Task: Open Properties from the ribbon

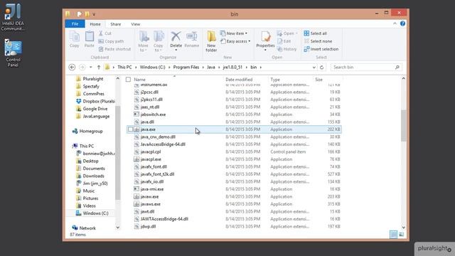Action: click(x=265, y=41)
